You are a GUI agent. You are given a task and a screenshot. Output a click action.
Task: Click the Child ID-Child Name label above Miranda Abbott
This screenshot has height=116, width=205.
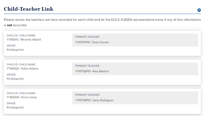click(x=21, y=36)
